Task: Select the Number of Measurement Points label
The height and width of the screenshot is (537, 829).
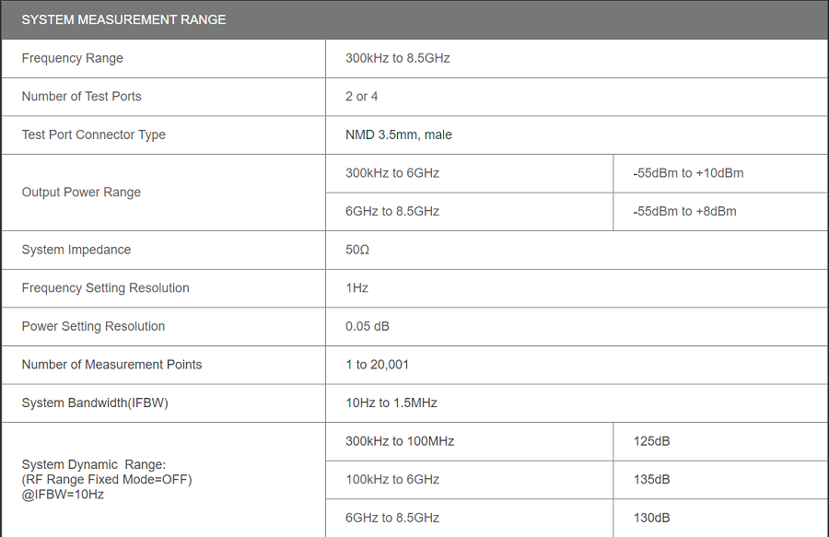Action: pos(112,365)
